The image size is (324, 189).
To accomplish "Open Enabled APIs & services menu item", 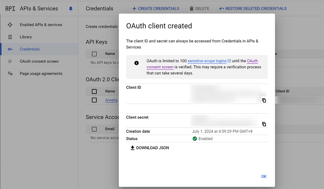I will (x=41, y=25).
